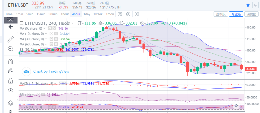Toggle visibility of all drawings eye icon
Screen dimensions: 260x113
[x=11, y=90]
